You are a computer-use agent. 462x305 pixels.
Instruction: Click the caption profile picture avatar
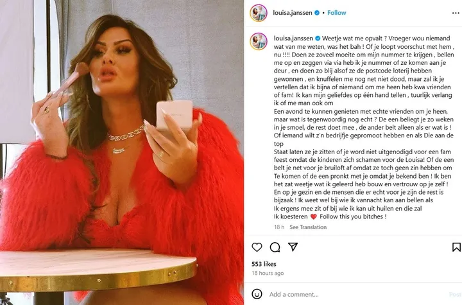[x=259, y=41]
